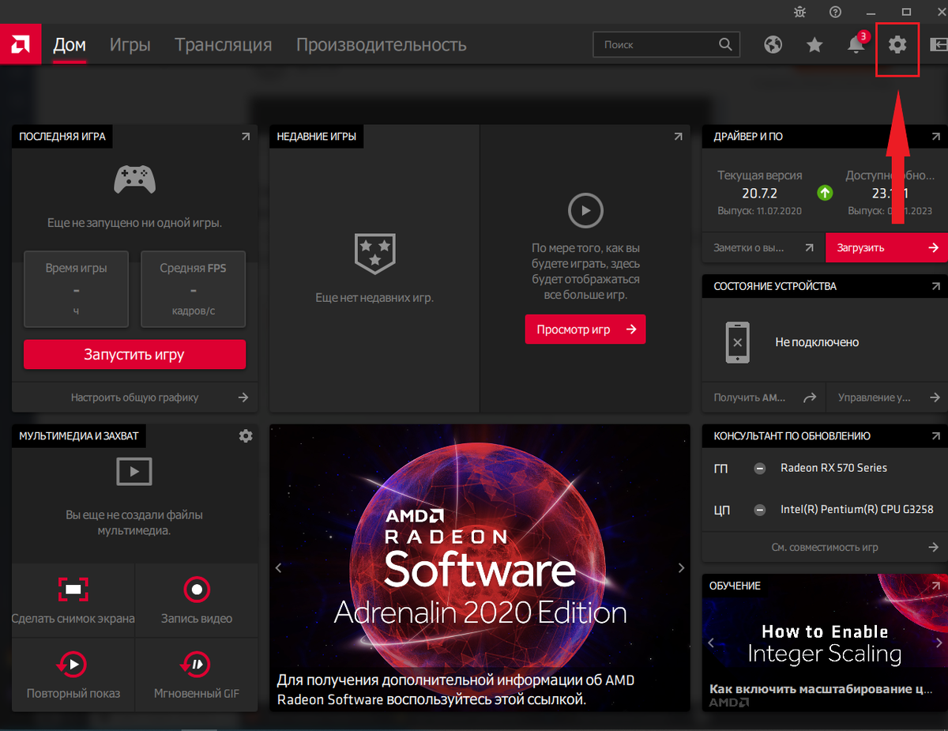Viewport: 948px width, 731px height.
Task: Open the Integer Scaling tutorial thumbnail
Action: coord(825,642)
